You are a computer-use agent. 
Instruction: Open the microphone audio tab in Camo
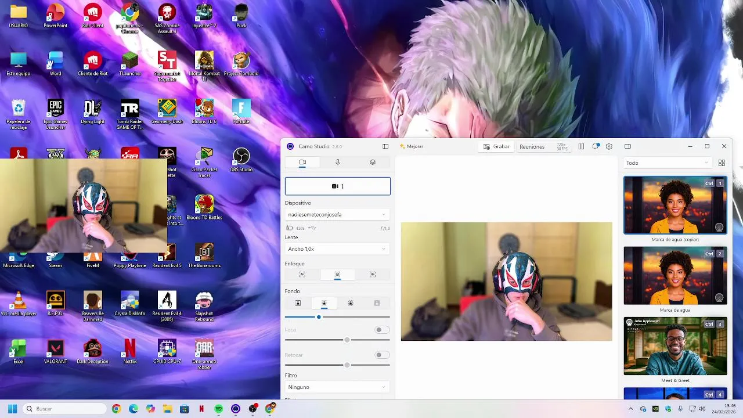338,163
